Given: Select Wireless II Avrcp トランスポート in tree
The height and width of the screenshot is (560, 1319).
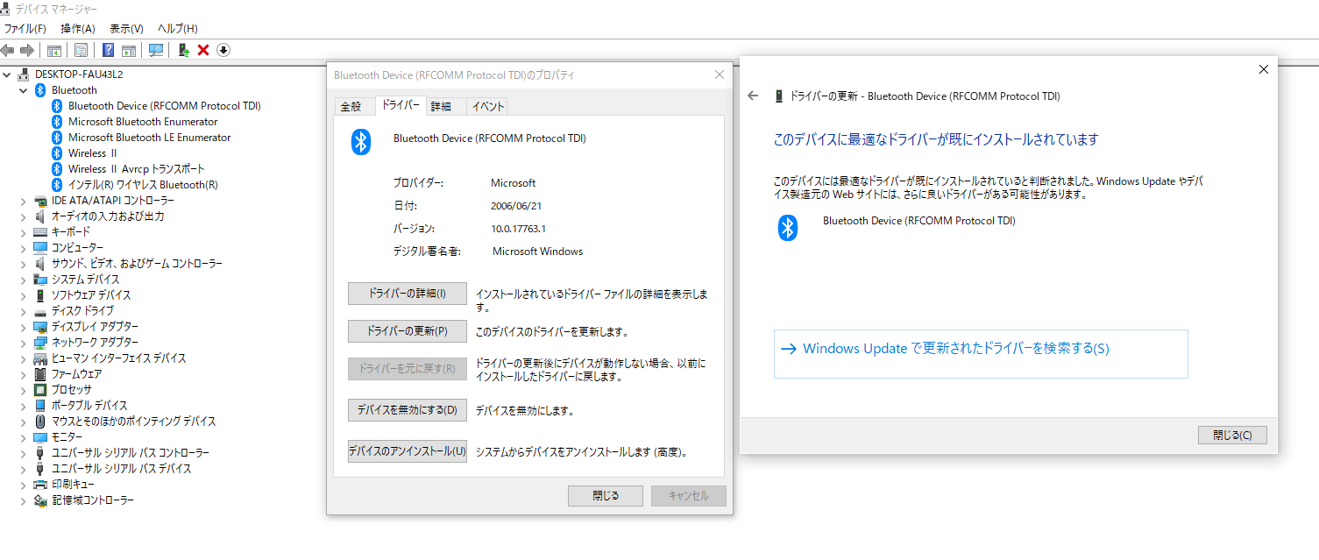Looking at the screenshot, I should coord(137,169).
